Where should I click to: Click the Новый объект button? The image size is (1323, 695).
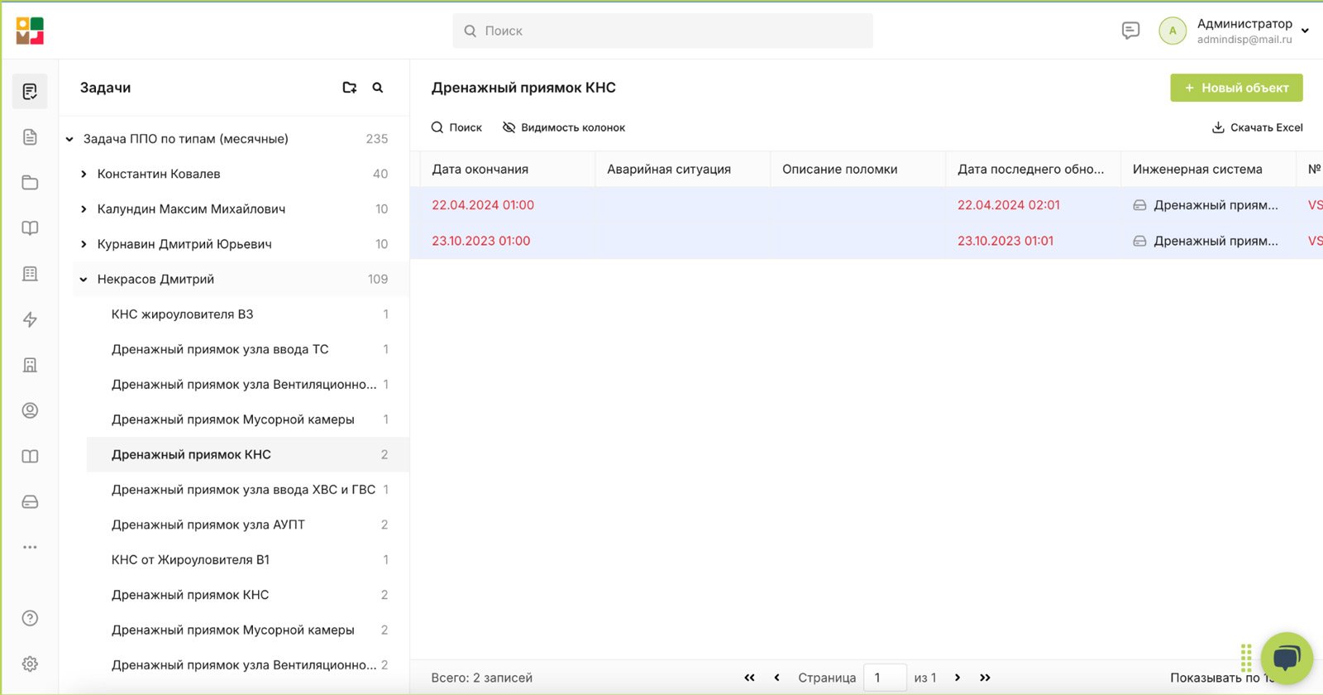(1236, 88)
